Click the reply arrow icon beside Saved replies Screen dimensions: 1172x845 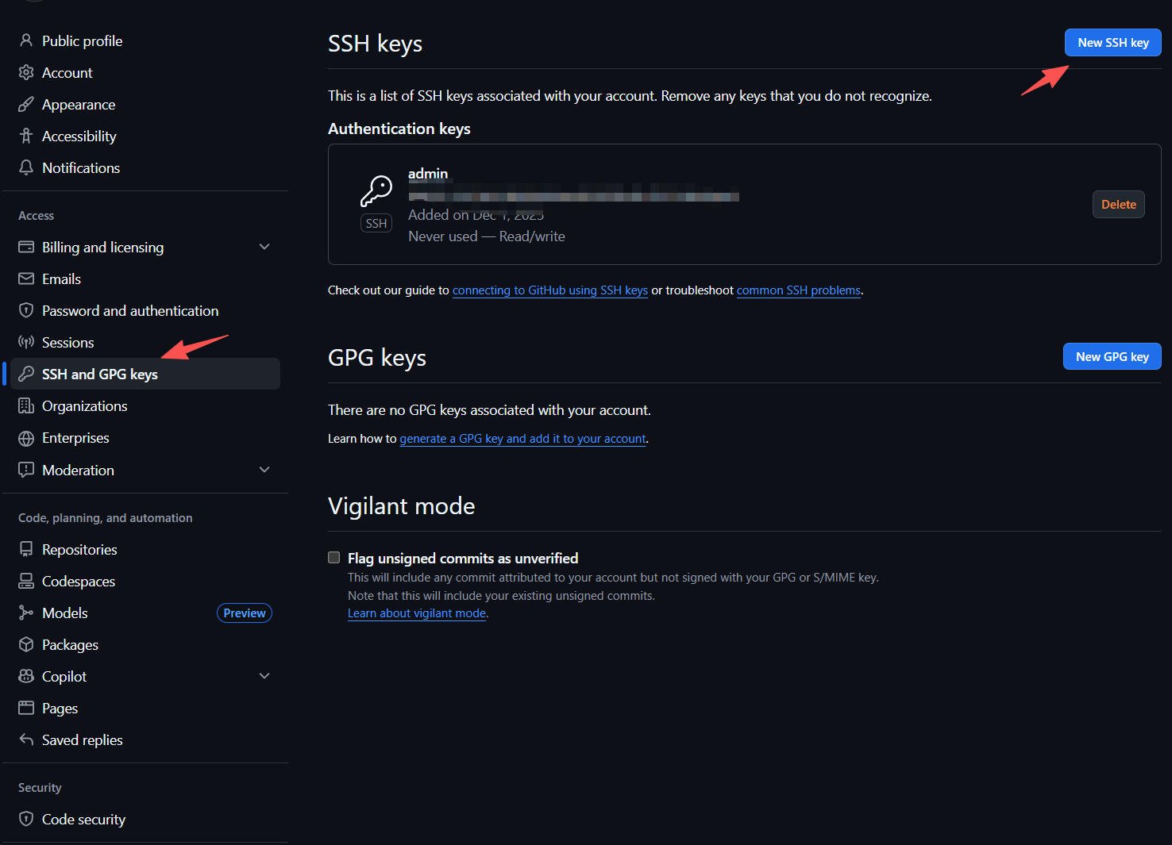click(x=26, y=739)
